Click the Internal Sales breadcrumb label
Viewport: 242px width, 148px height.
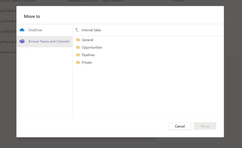91,30
